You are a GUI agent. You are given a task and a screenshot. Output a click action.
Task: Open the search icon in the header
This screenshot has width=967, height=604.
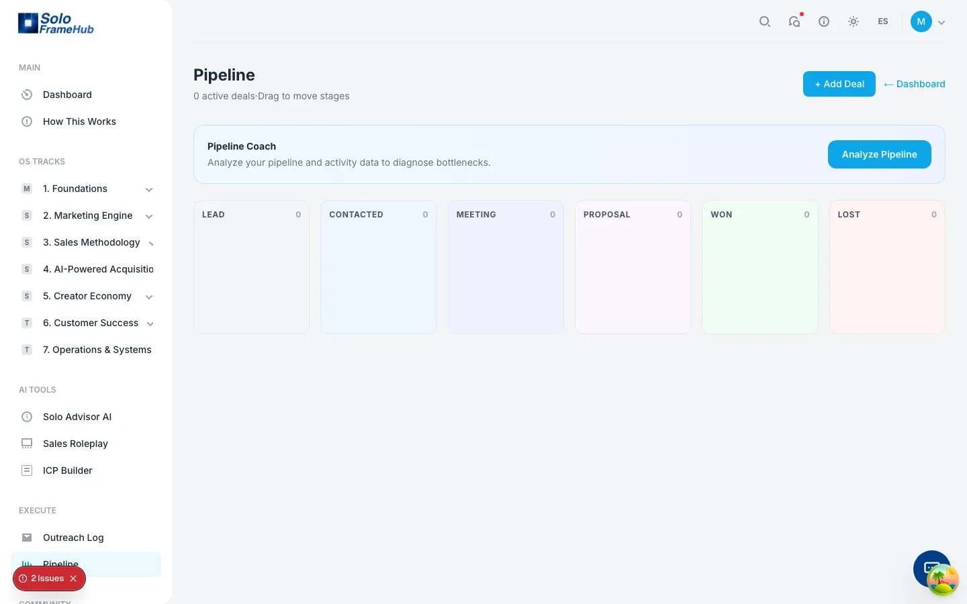click(764, 21)
